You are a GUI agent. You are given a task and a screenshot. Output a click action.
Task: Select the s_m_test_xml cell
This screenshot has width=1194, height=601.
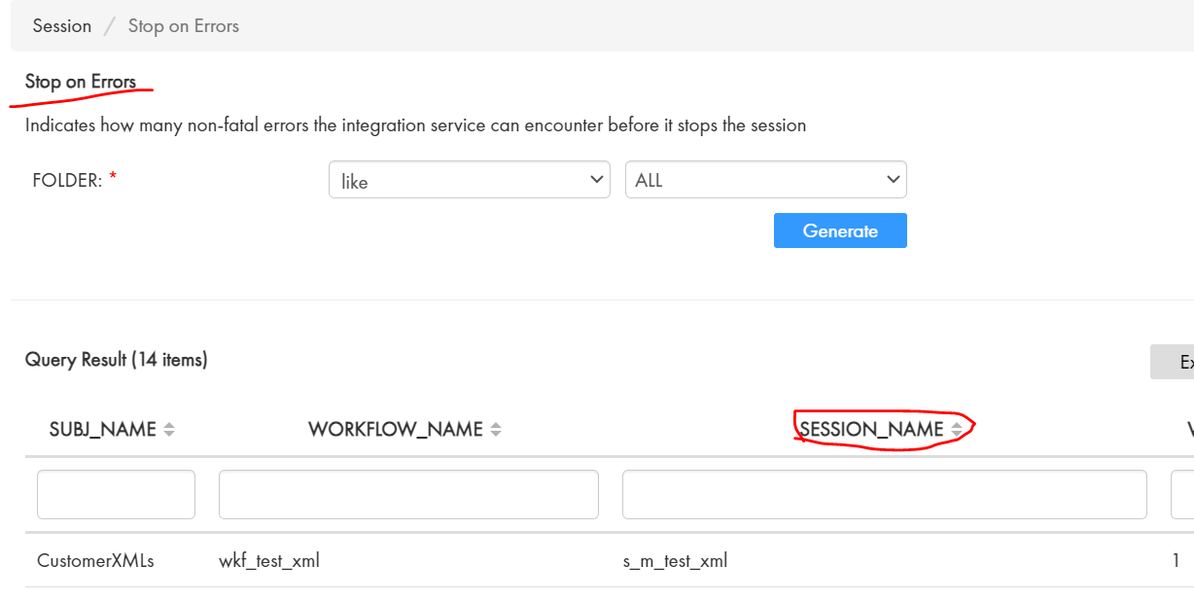[675, 561]
